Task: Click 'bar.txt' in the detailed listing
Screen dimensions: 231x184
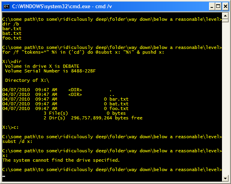Action: coord(119,99)
